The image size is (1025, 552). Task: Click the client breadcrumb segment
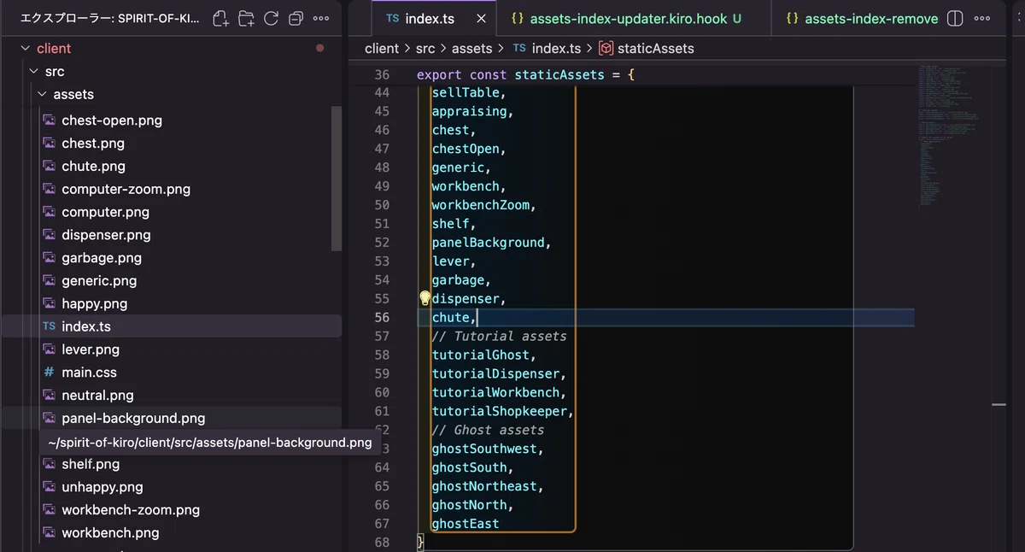382,49
